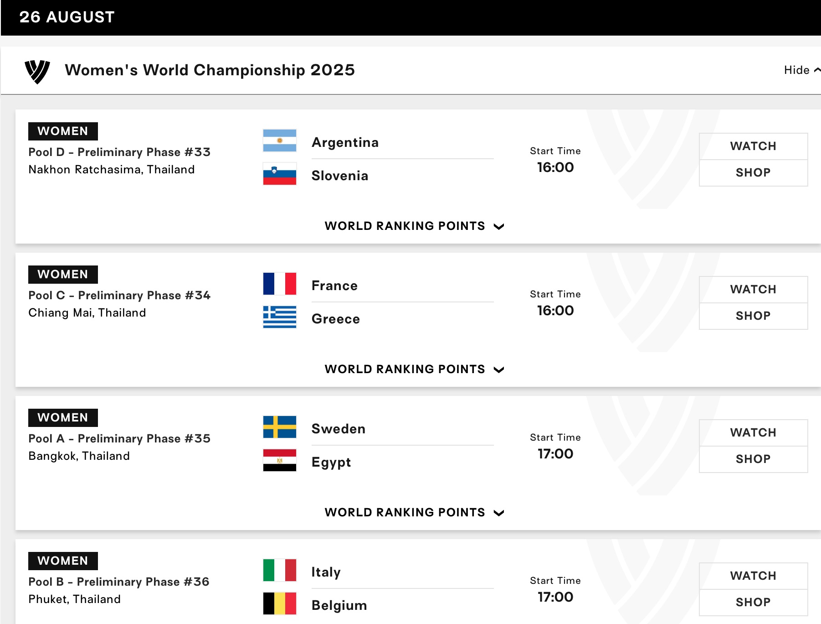
Task: Click the Volleyball World logo icon
Action: [x=37, y=71]
